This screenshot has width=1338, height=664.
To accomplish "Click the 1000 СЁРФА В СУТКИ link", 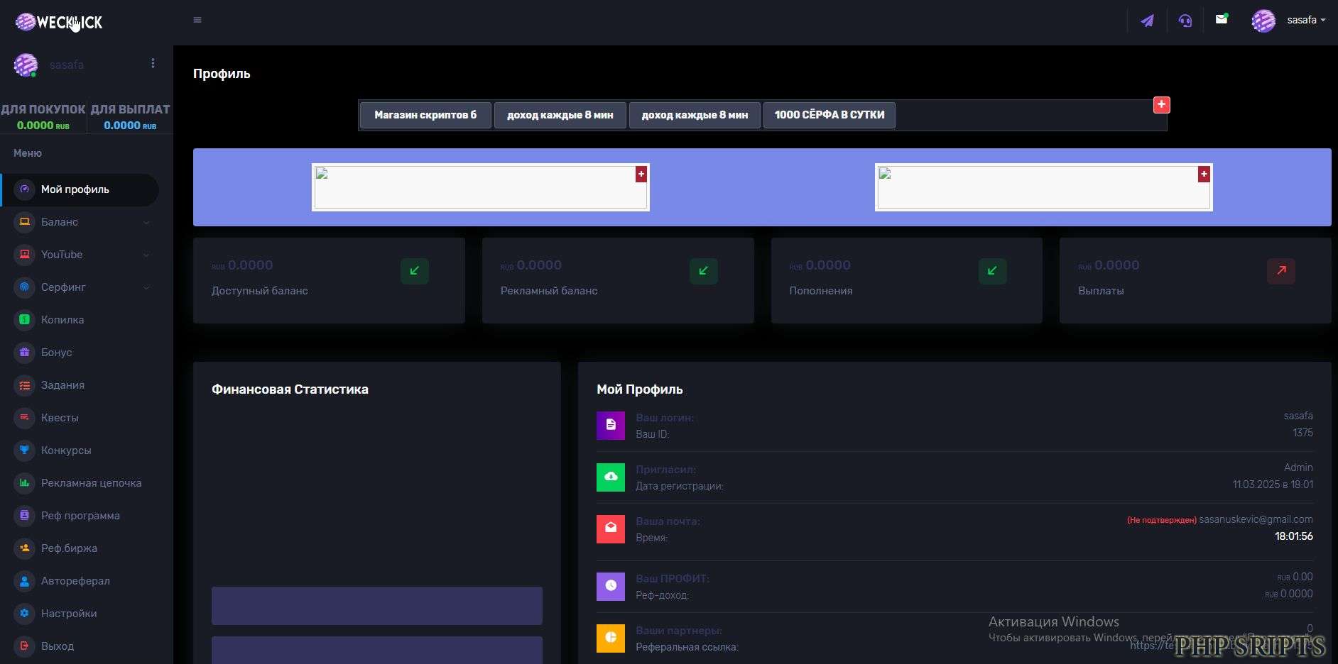I will click(x=829, y=115).
